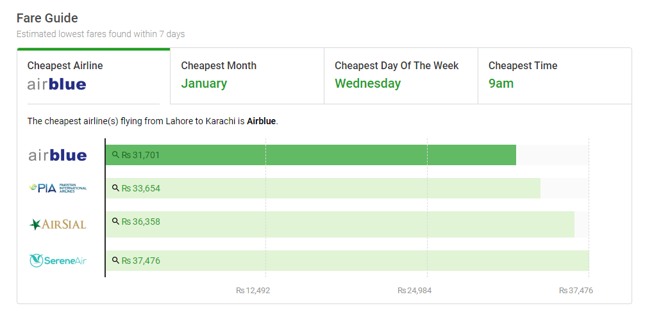Viewport: 645px width, 315px height.
Task: Open the Rs 33,654 PIA fare
Action: (x=140, y=188)
